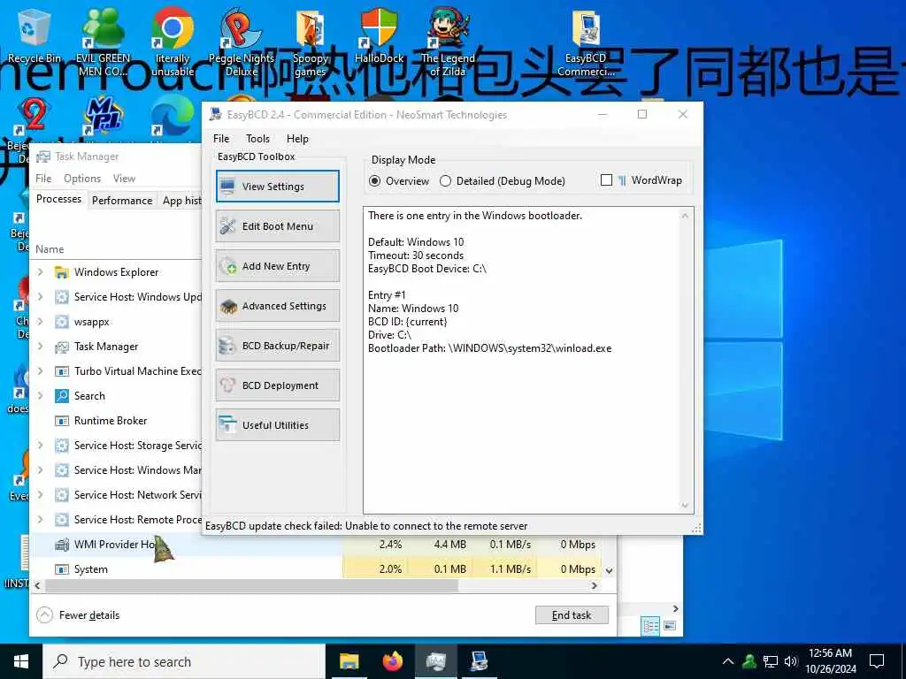The height and width of the screenshot is (679, 906).
Task: Open the notification center icon
Action: (877, 661)
